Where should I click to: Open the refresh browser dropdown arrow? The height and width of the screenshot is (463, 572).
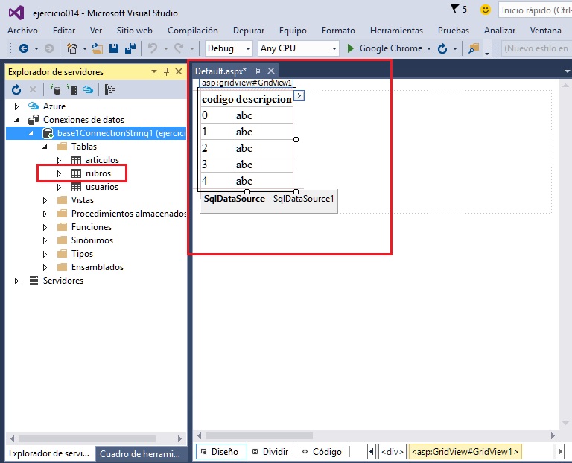click(455, 48)
